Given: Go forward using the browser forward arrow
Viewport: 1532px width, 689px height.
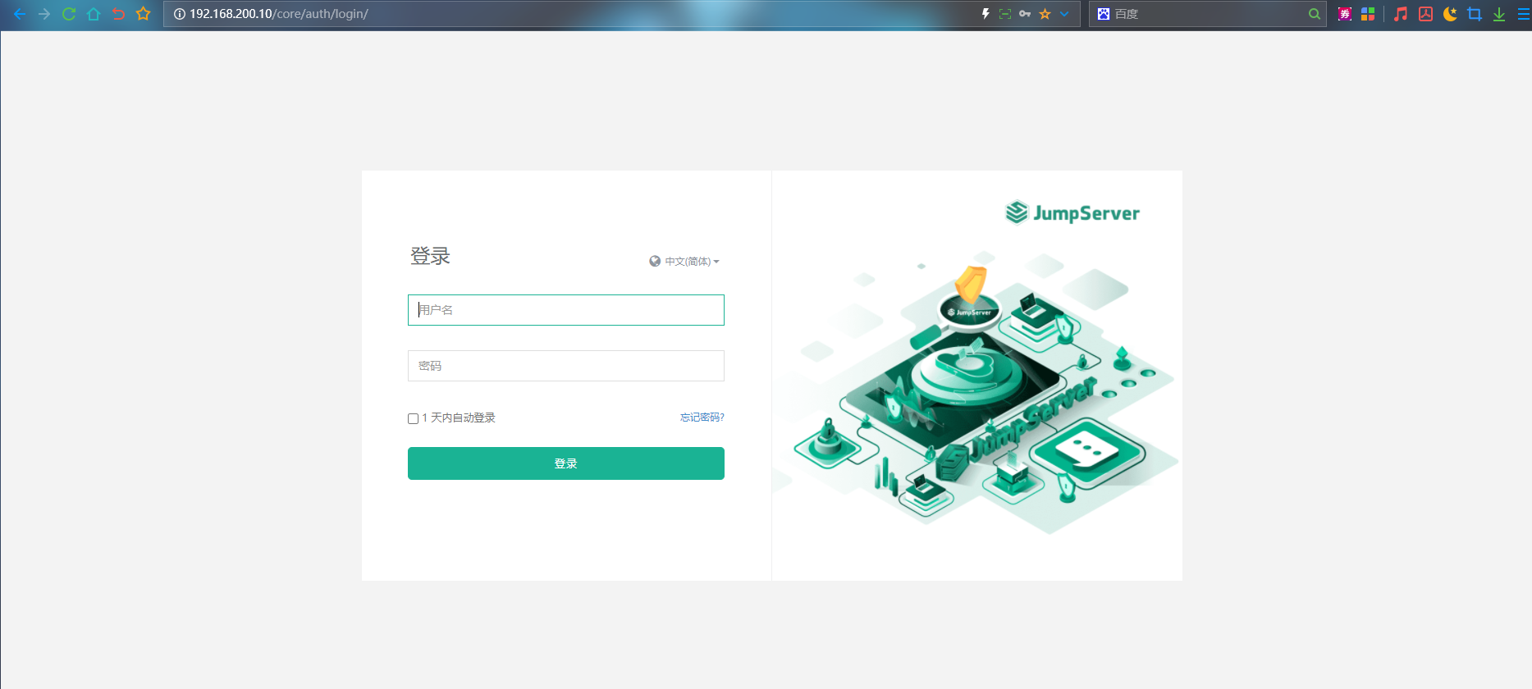Looking at the screenshot, I should (44, 14).
